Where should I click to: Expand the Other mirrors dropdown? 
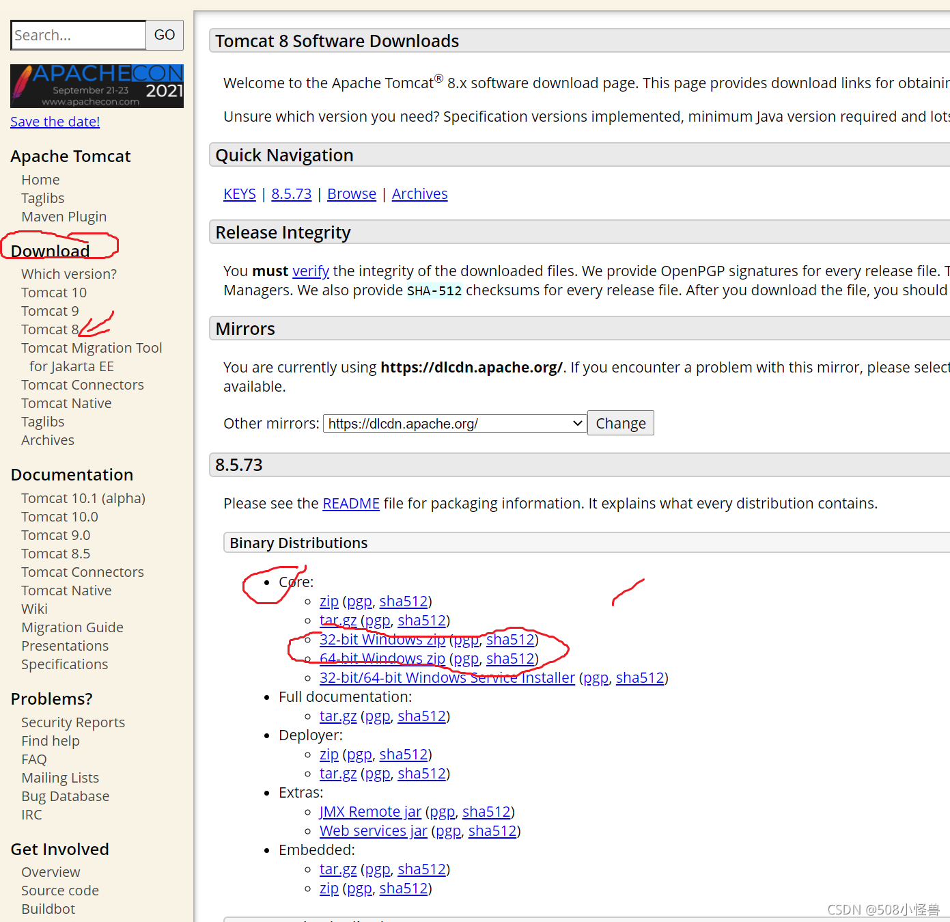(x=455, y=424)
